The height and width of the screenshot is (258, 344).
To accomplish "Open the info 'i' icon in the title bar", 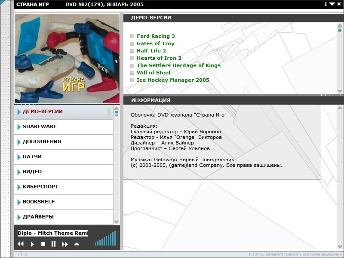I will 326,4.
